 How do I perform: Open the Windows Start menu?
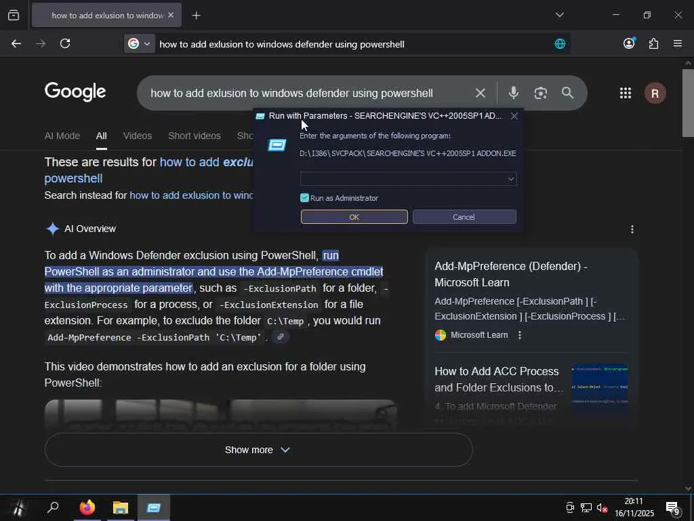tap(19, 507)
